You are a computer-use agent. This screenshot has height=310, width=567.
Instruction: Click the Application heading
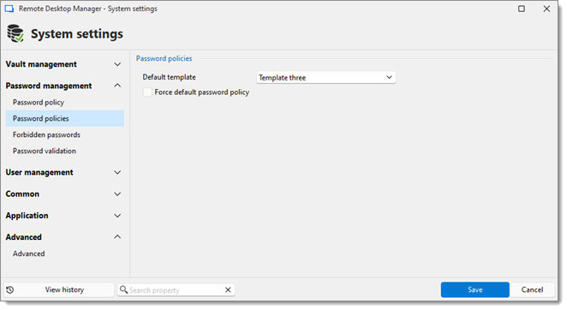pyautogui.click(x=27, y=216)
